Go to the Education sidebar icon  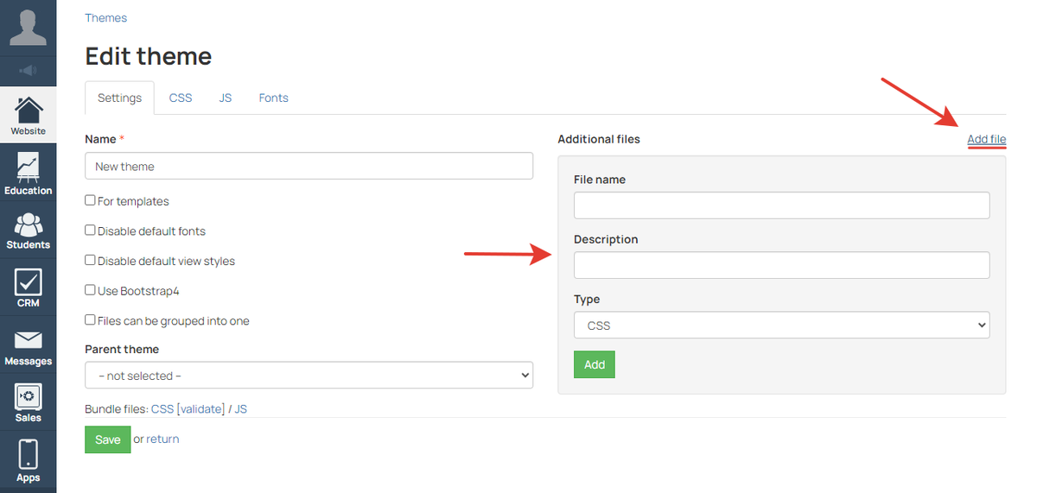pyautogui.click(x=28, y=174)
